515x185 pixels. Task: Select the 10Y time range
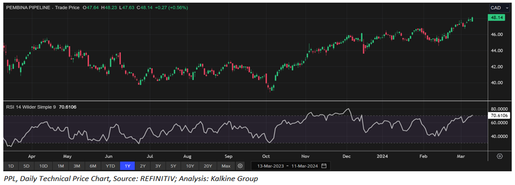click(x=190, y=166)
